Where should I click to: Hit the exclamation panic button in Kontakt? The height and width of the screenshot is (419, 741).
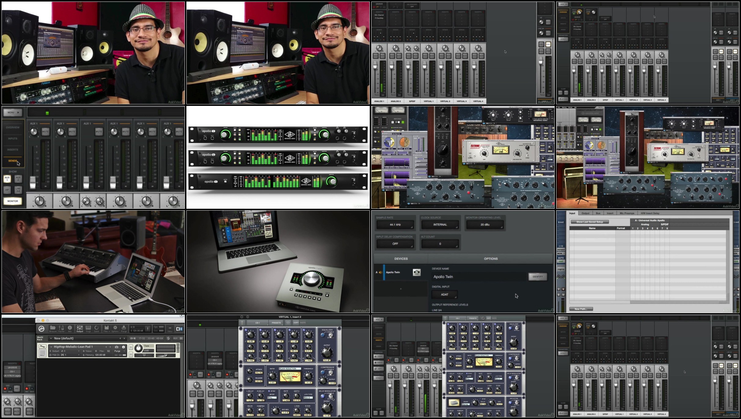click(148, 329)
